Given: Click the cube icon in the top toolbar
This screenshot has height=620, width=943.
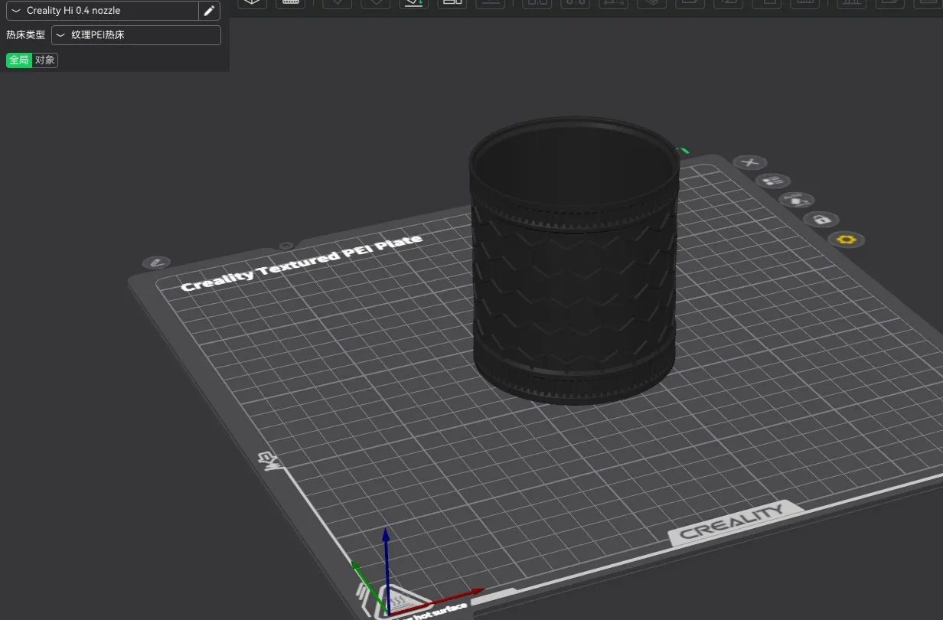Looking at the screenshot, I should click(253, 3).
